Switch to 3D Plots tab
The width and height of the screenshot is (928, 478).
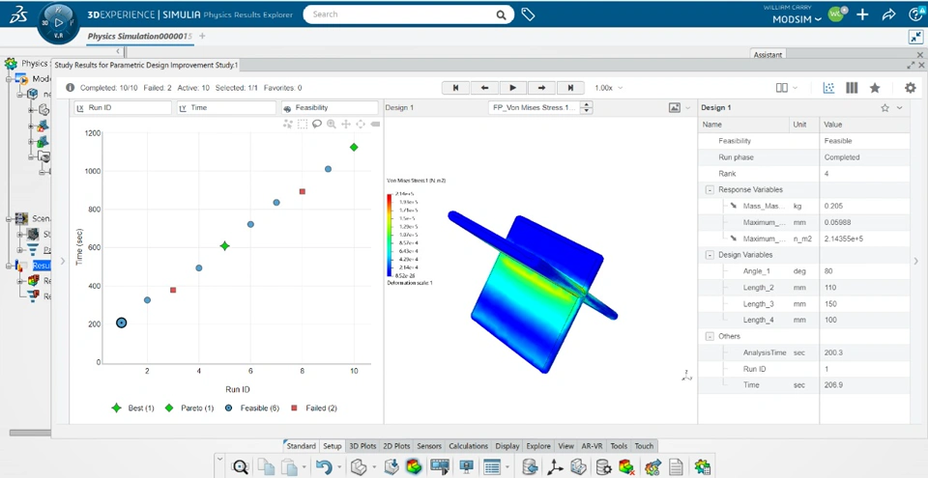pyautogui.click(x=362, y=446)
